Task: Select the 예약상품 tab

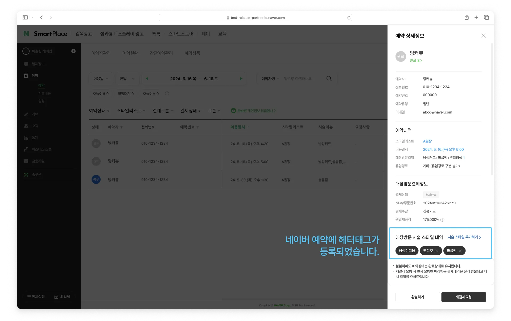Action: (192, 53)
